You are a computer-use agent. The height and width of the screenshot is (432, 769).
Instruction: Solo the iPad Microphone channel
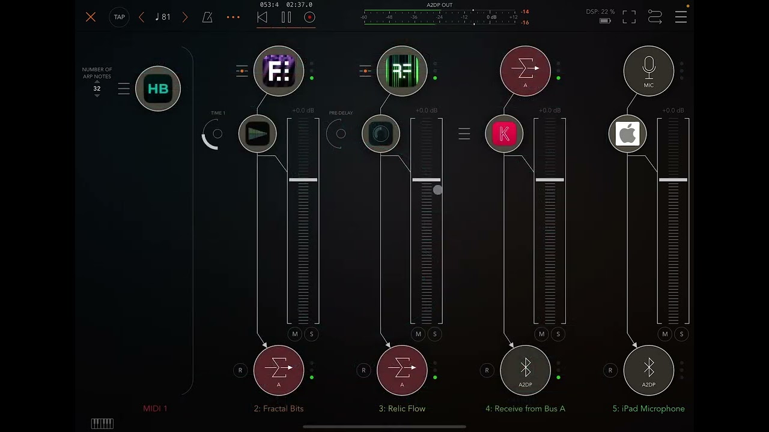[681, 334]
